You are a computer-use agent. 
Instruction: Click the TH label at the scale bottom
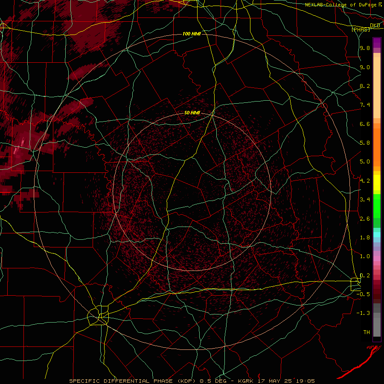[367, 332]
